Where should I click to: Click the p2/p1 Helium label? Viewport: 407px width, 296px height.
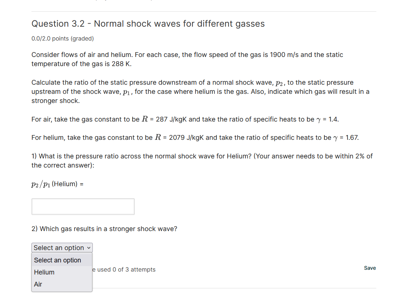(57, 184)
